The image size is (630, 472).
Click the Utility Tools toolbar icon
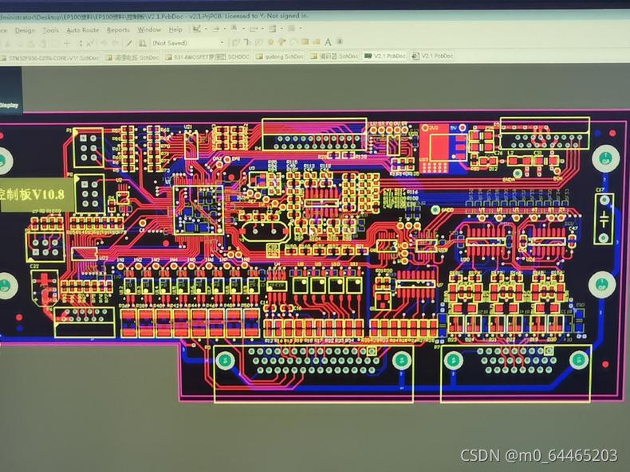pyautogui.click(x=197, y=29)
